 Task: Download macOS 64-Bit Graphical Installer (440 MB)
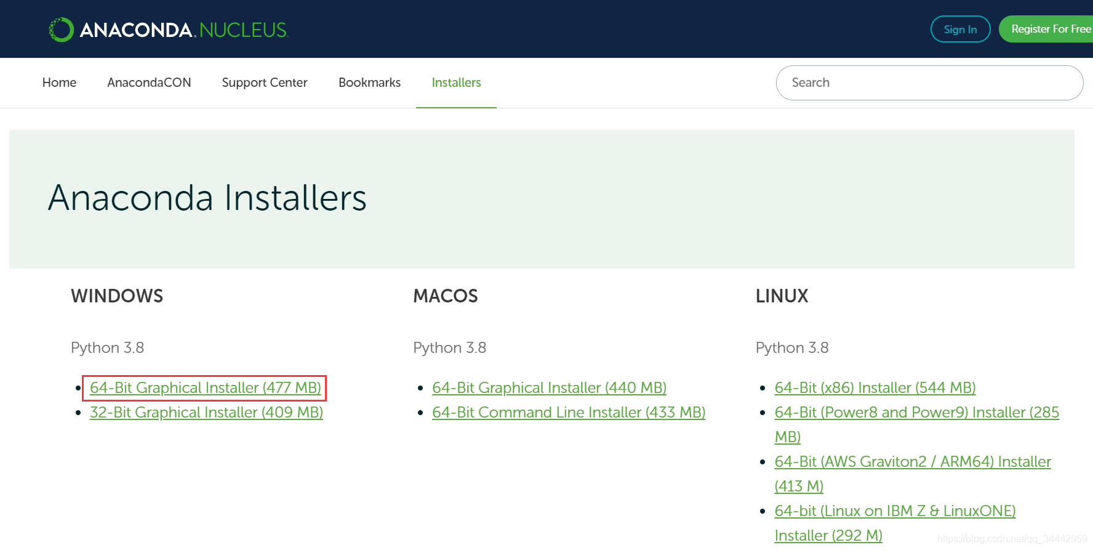coord(549,387)
